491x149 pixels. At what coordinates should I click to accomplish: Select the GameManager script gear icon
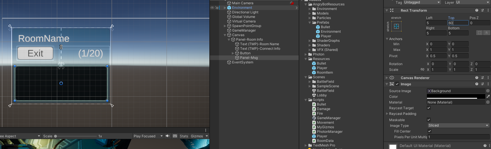pos(314,118)
